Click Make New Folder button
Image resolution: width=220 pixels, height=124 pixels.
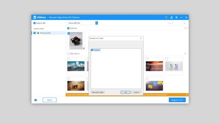pyautogui.click(x=98, y=92)
